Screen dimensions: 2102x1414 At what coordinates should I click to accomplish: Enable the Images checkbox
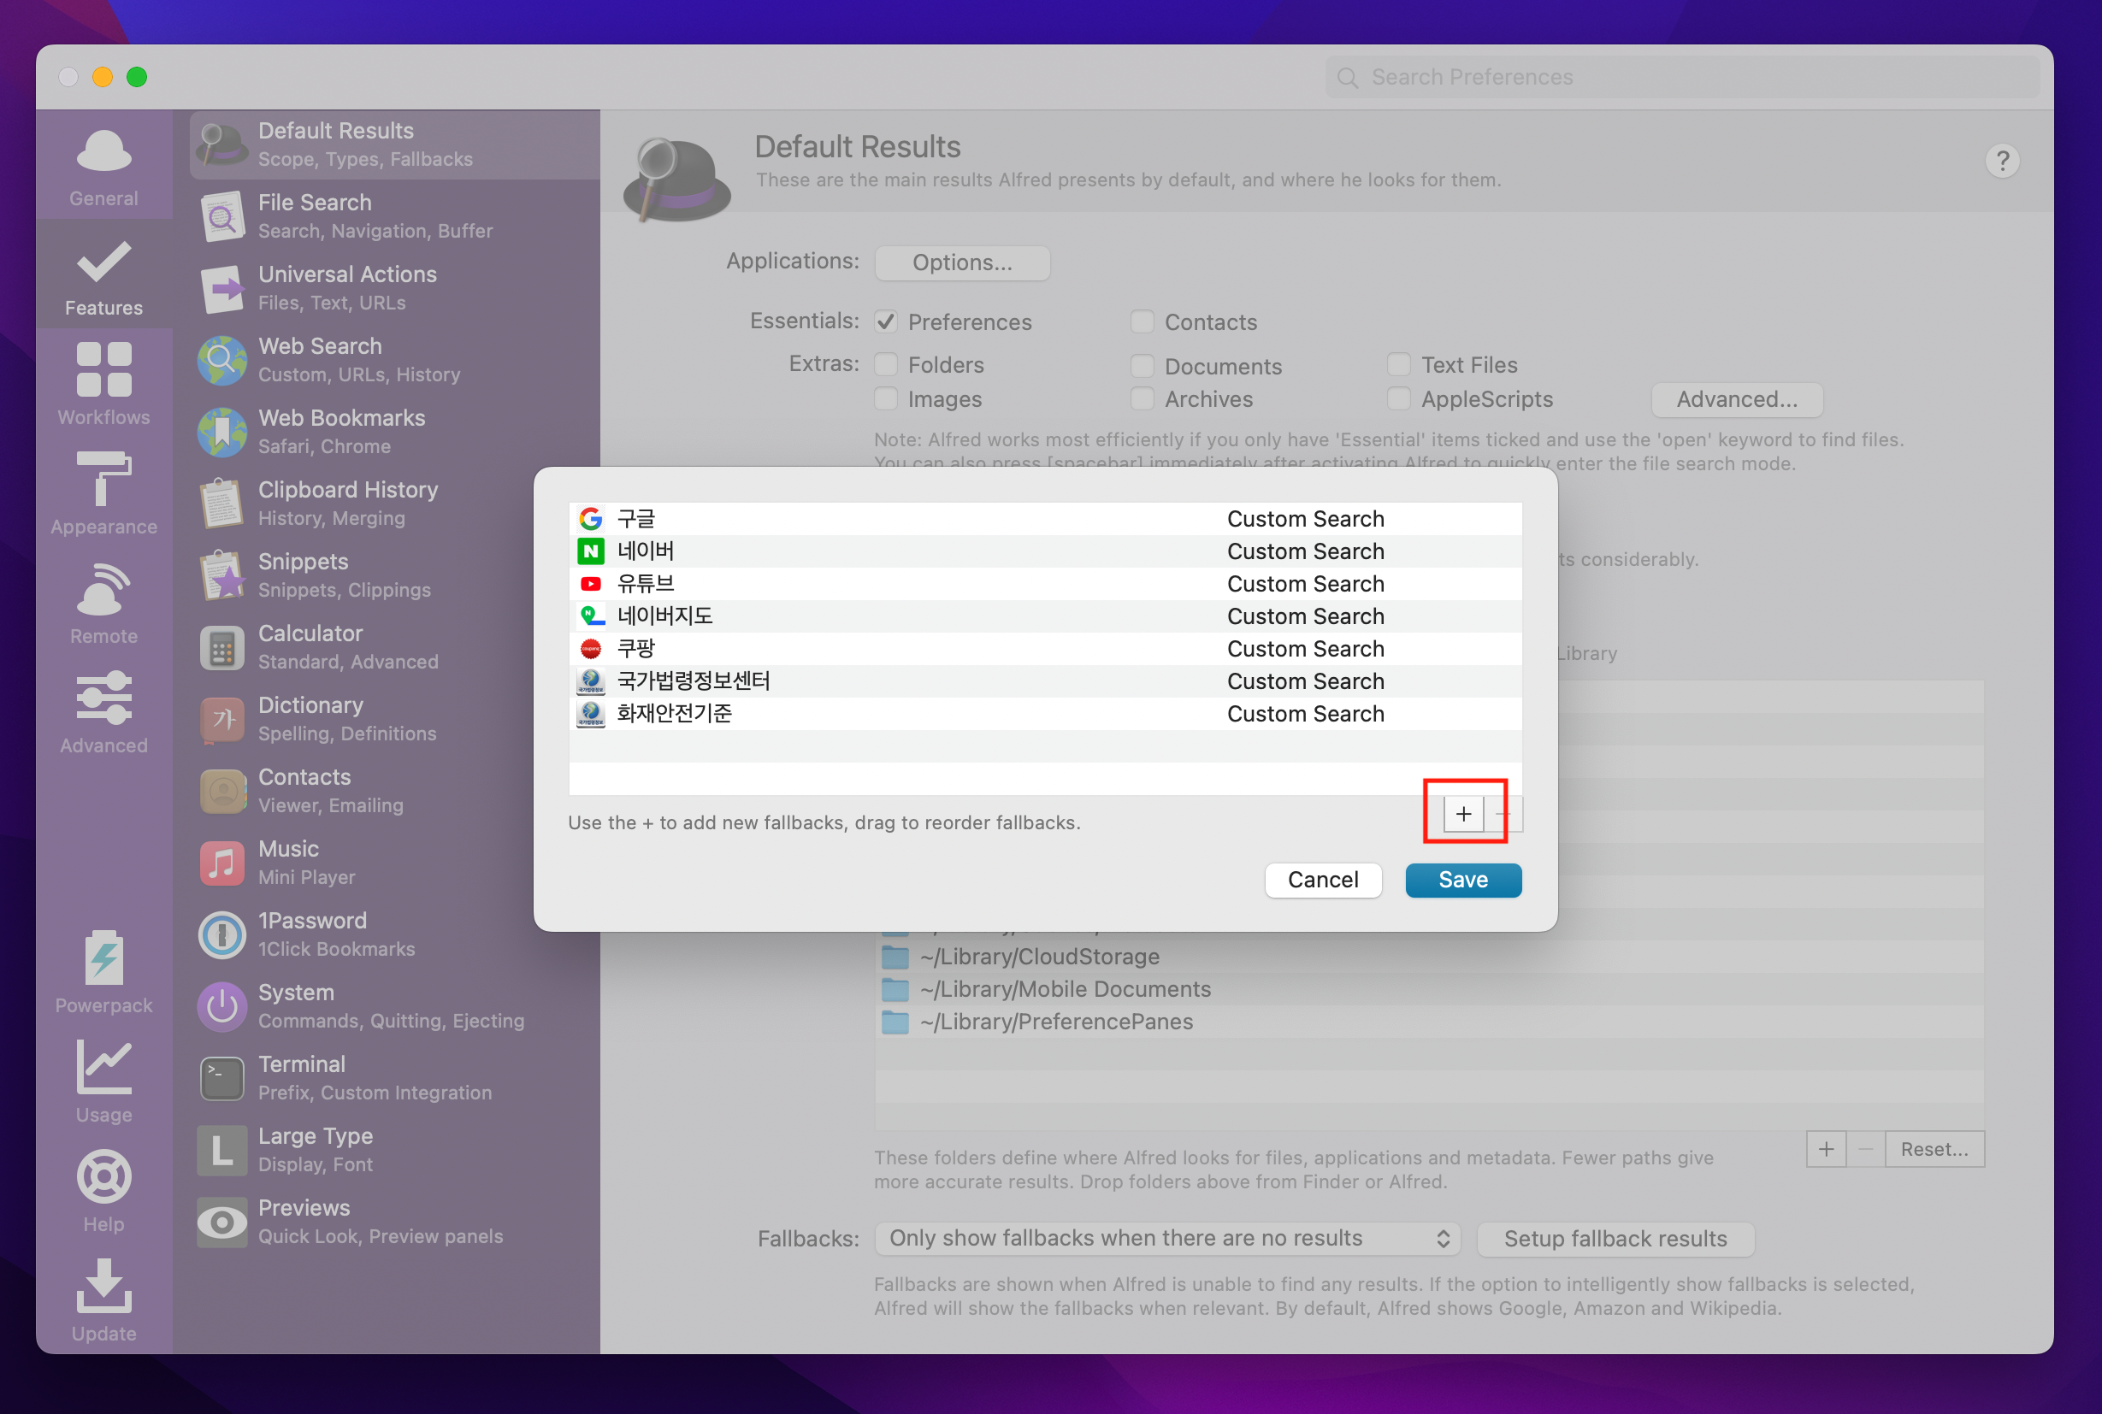tap(886, 398)
